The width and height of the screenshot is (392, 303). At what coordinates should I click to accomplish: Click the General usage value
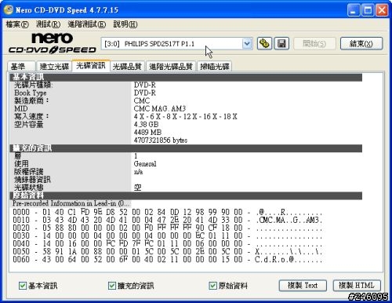pyautogui.click(x=145, y=164)
